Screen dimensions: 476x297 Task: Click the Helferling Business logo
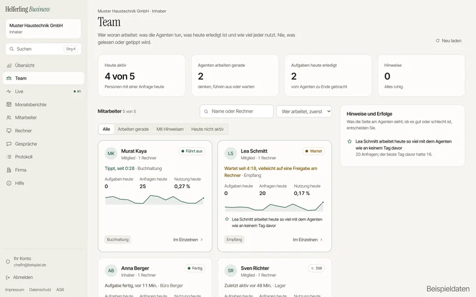pos(28,9)
